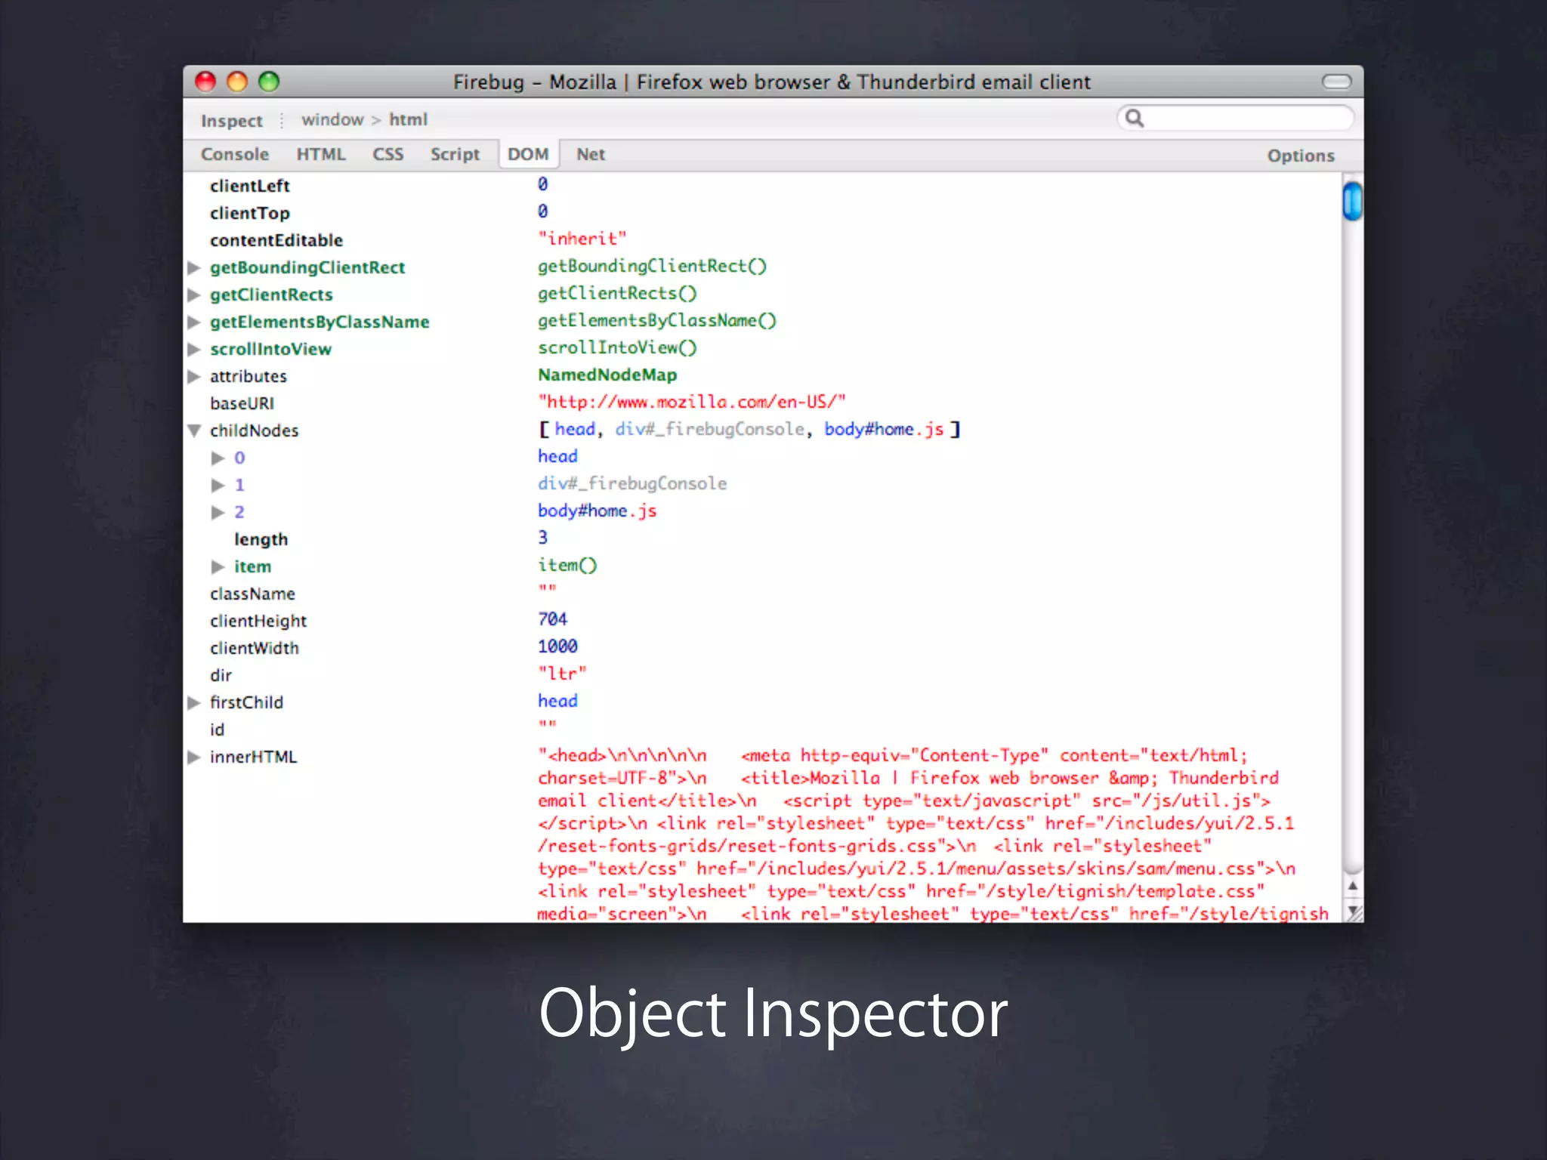1547x1160 pixels.
Task: Focus the Firebug search field
Action: click(1235, 118)
